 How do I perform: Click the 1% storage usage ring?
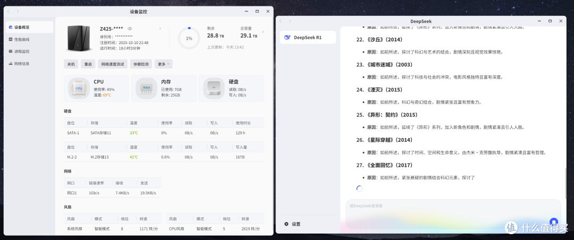189,38
